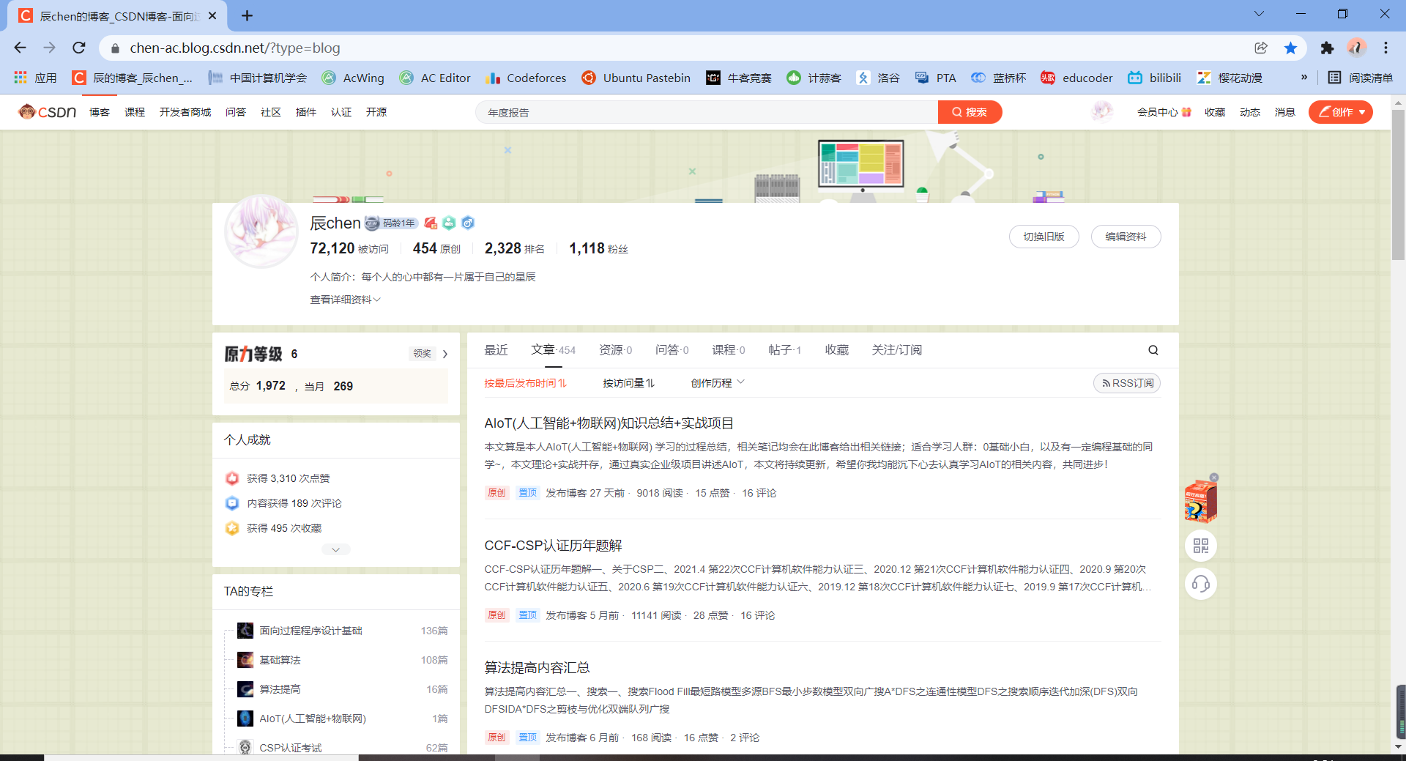Click the page vertical scrollbar thumb

click(x=1398, y=183)
